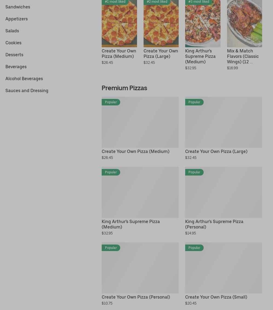This screenshot has width=273, height=310.
Task: Choose King Arthur's Supreme Pizza (Personal)
Action: pyautogui.click(x=214, y=224)
